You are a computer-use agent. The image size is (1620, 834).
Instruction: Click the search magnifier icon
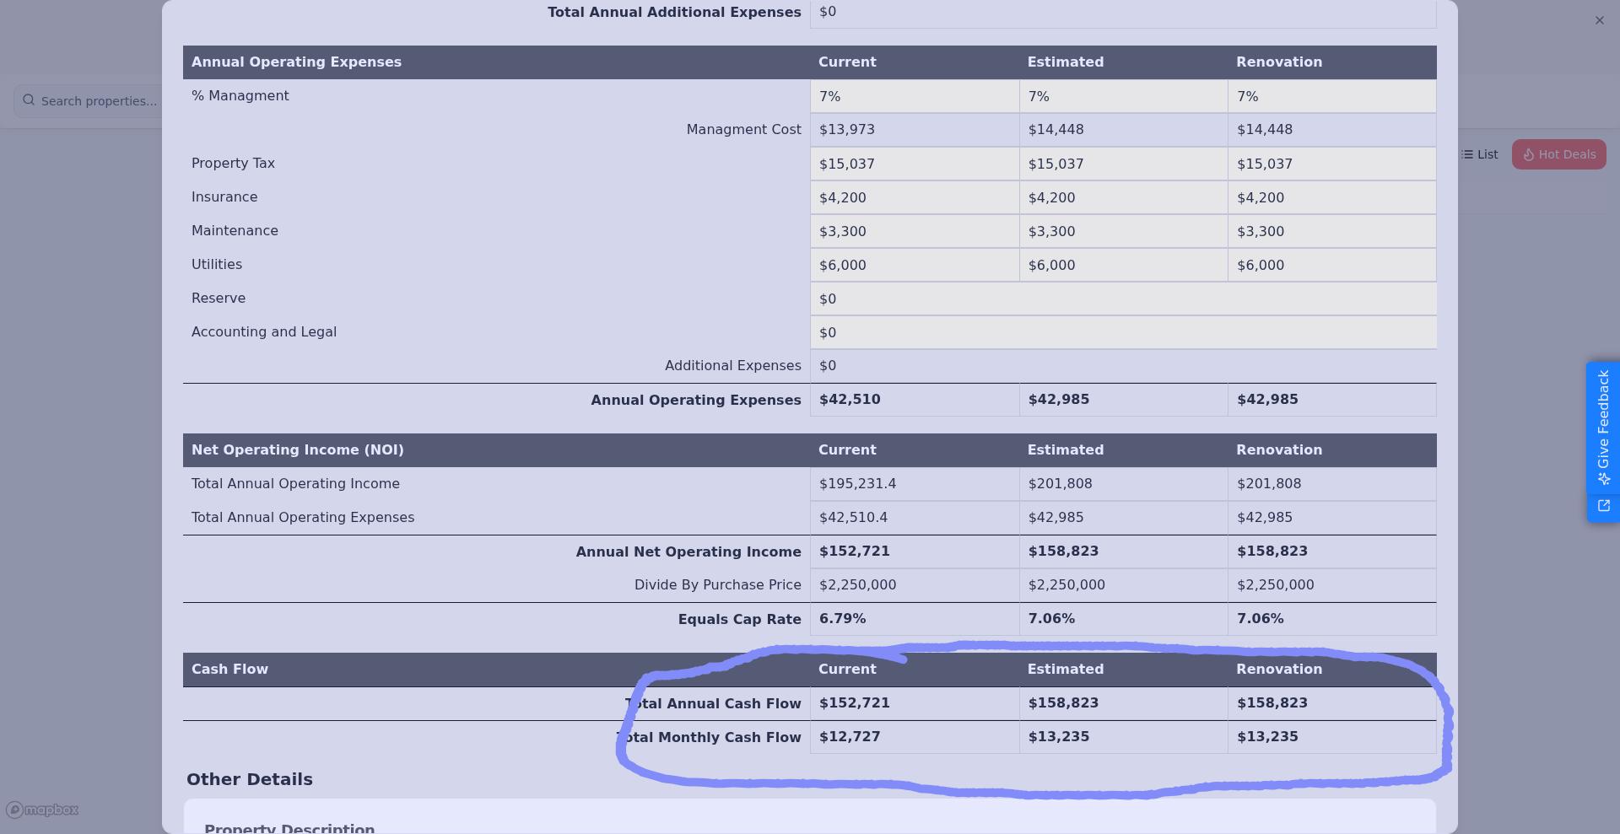(x=29, y=100)
